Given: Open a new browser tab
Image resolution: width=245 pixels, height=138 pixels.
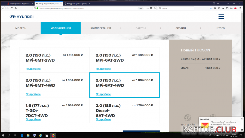Looking at the screenshot, I should (x=218, y=4).
